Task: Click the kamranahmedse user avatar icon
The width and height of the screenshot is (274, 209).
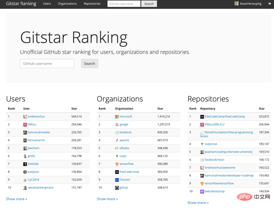Action: (25, 132)
